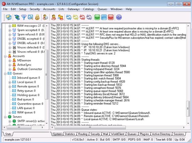Switch to the Routing log tab
192x143 pixels.
82,134
